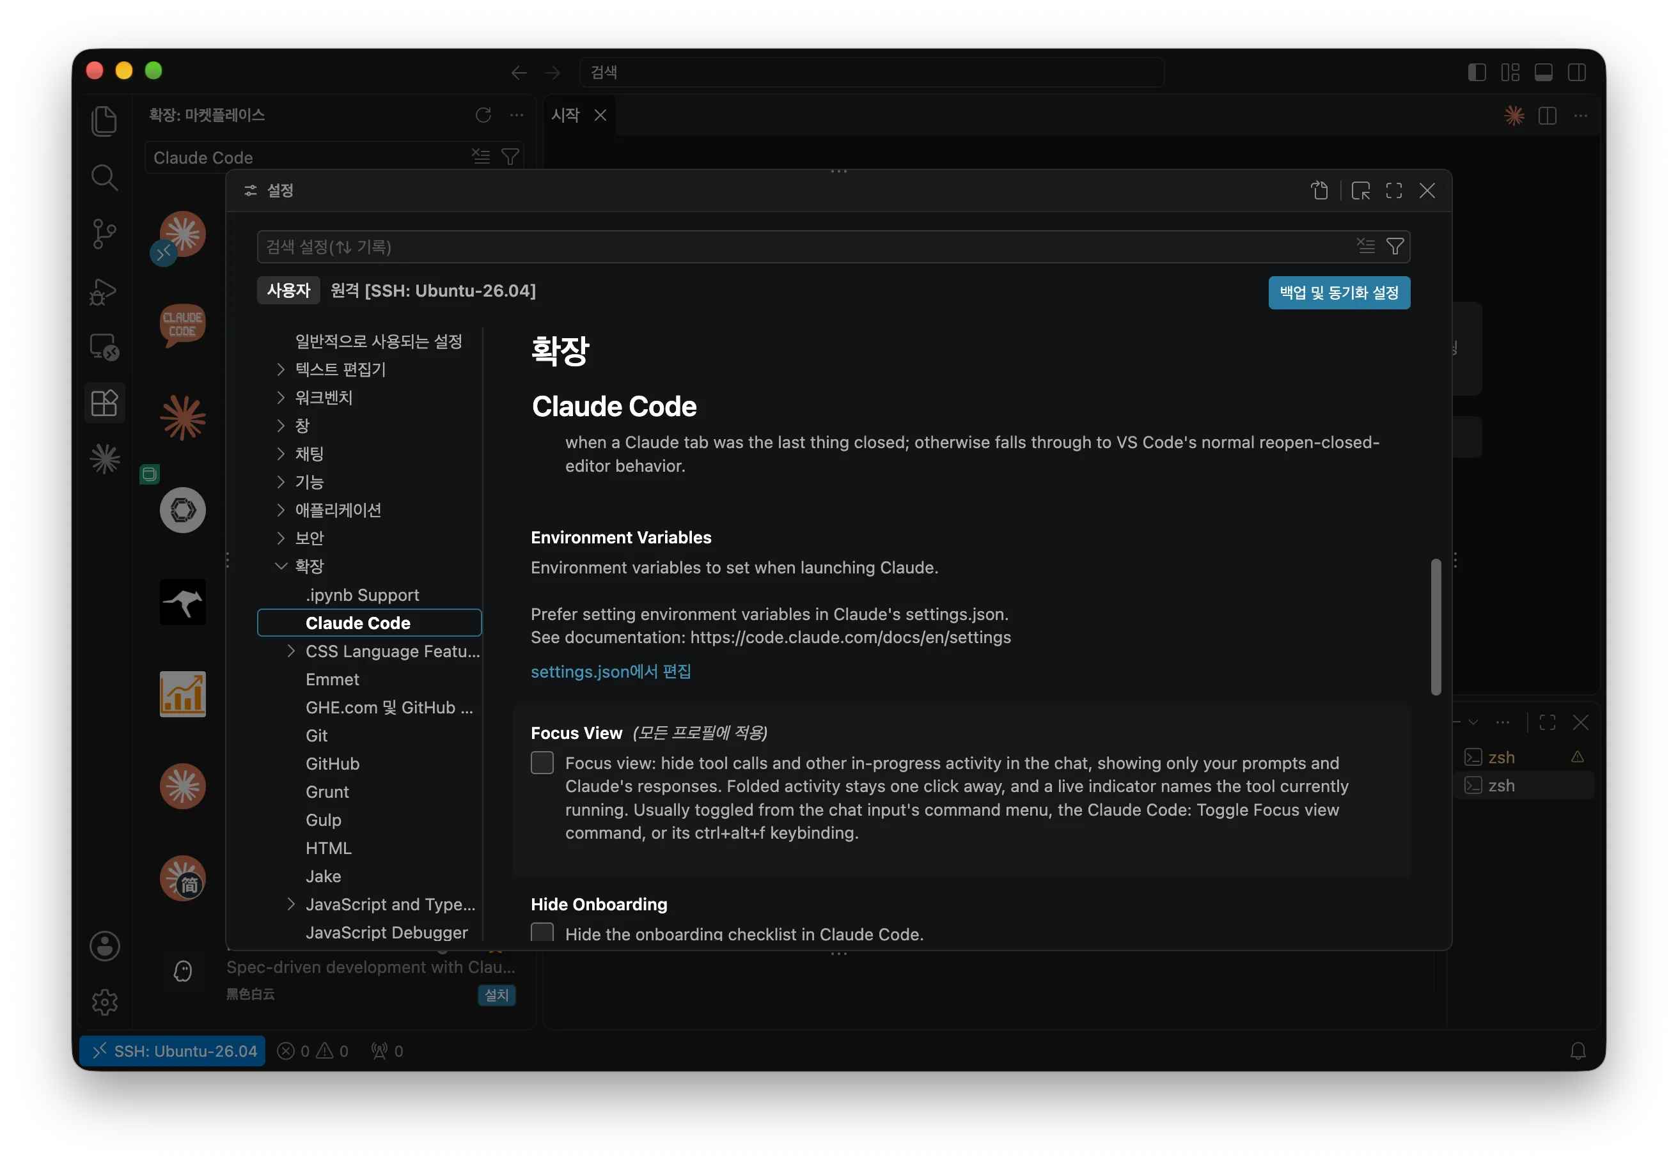
Task: Open the Accounts menu
Action: click(x=104, y=946)
